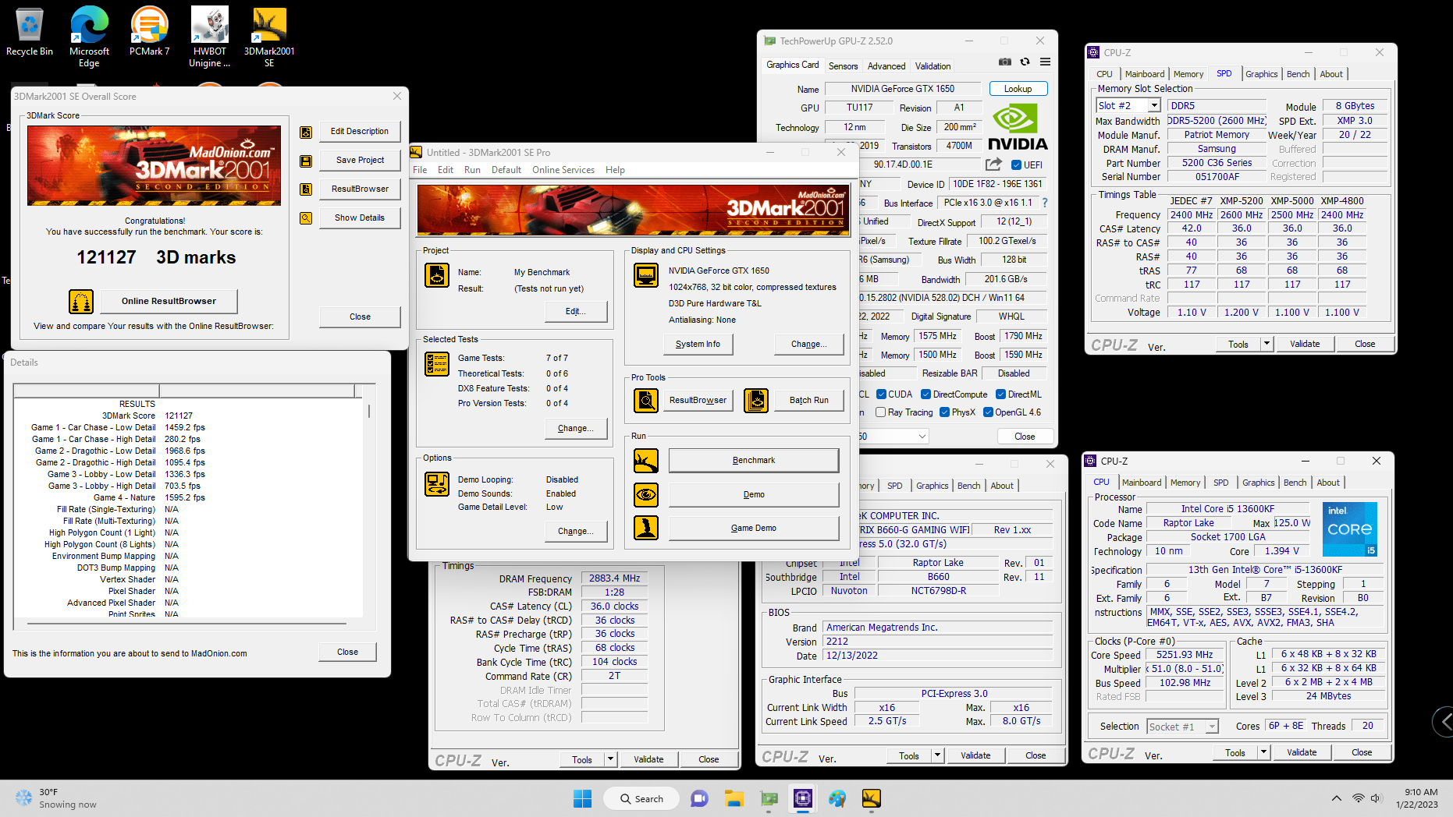Screen dimensions: 1453x817
Task: Take GPU-Z screenshot with camera icon
Action: [1005, 62]
